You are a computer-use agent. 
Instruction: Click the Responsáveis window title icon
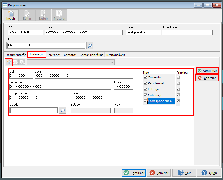tap(5, 5)
